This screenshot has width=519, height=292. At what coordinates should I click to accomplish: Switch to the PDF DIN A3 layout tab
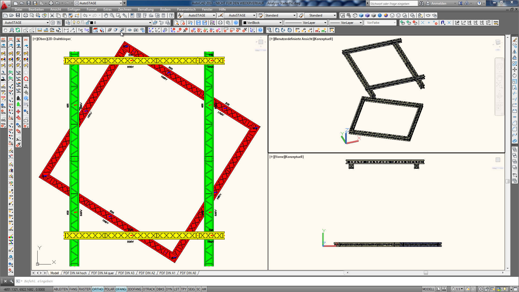tap(126, 273)
